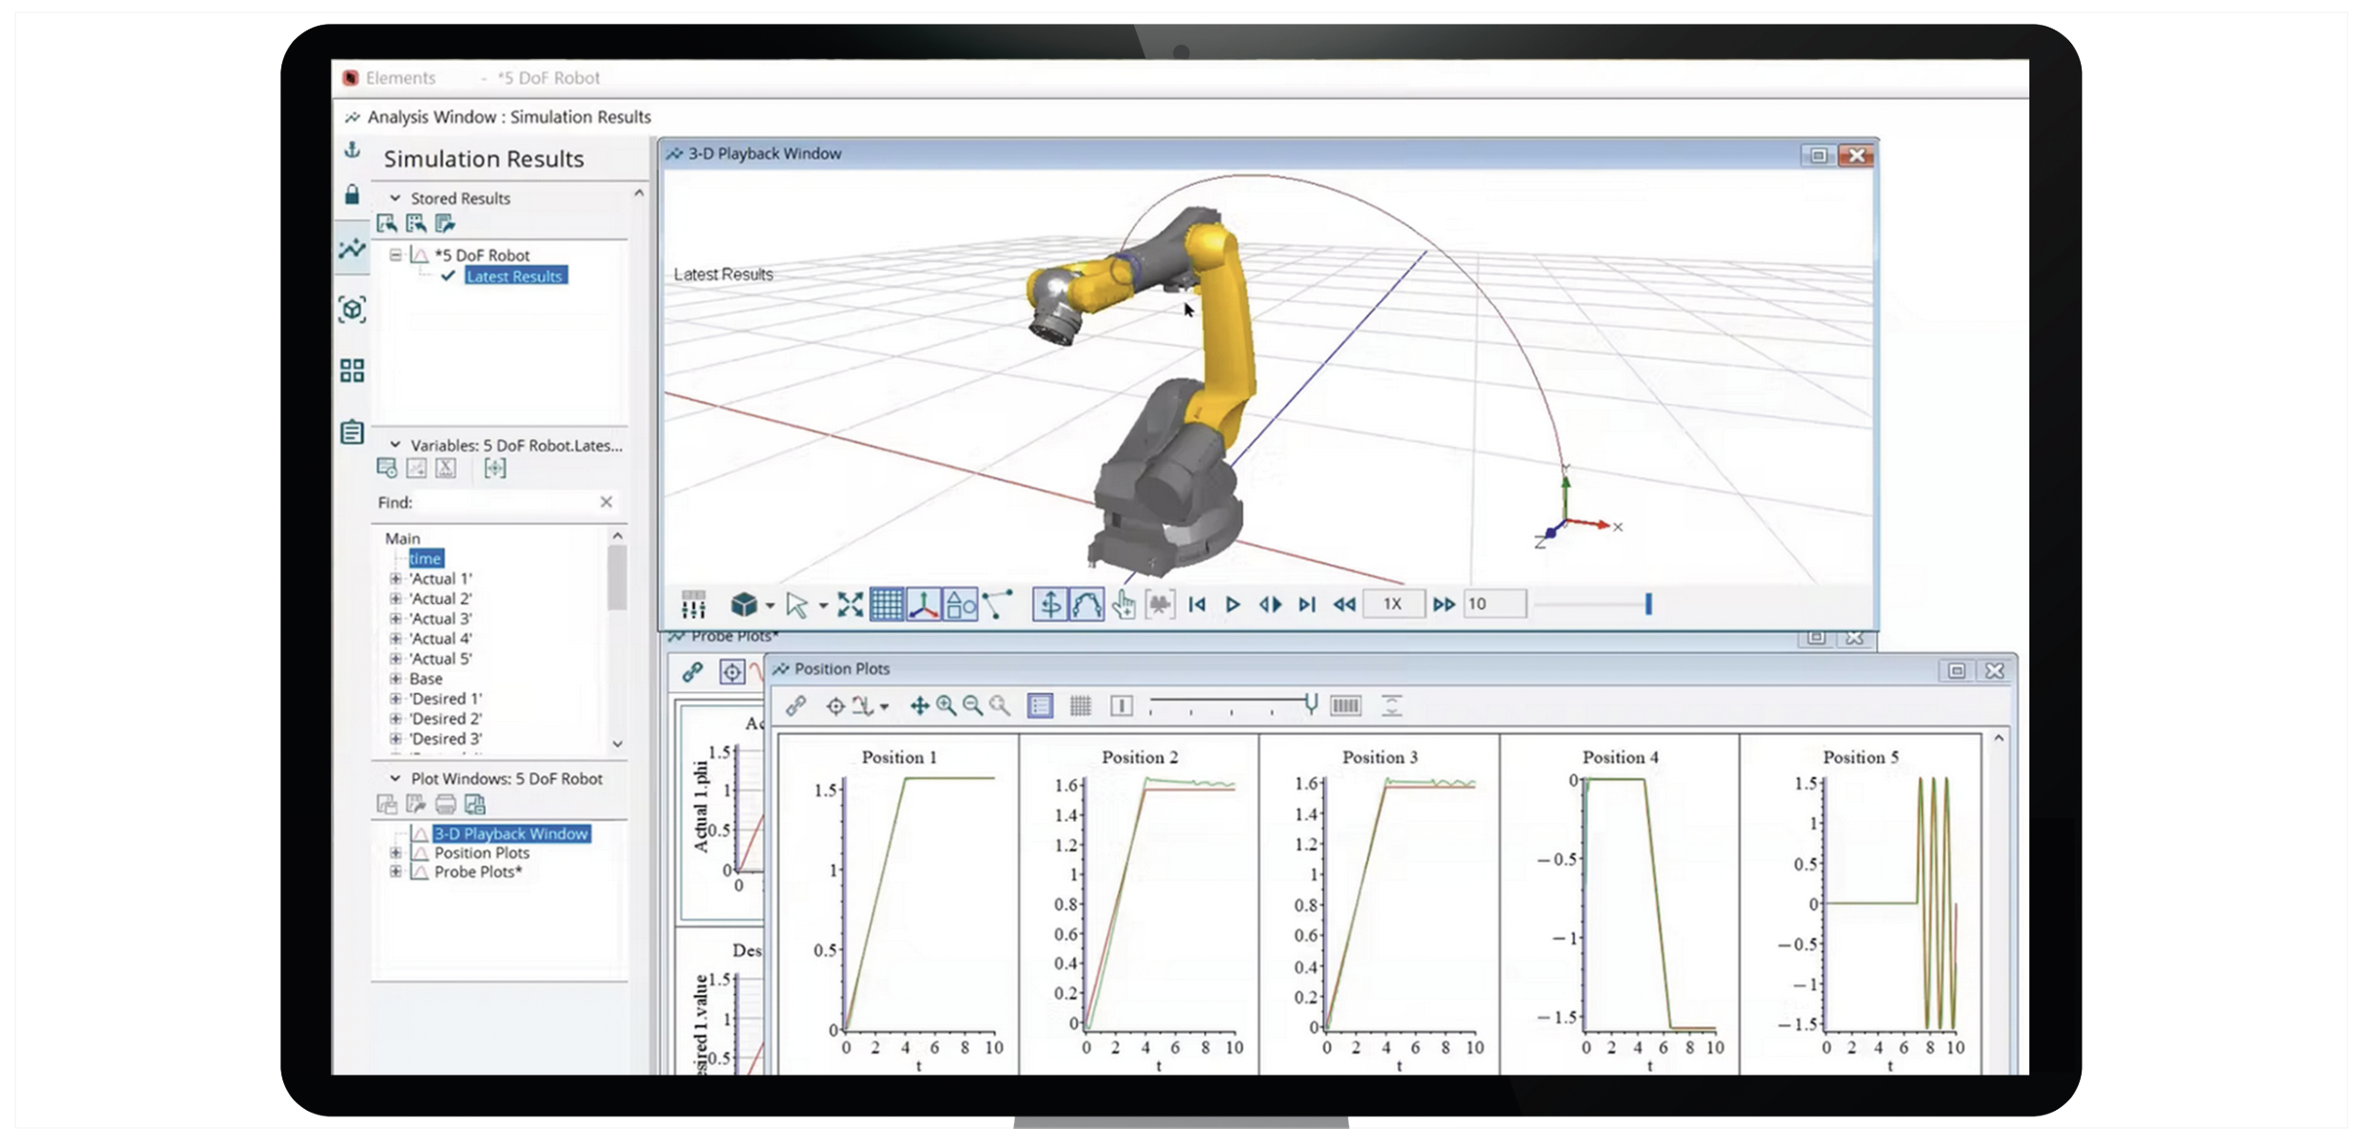Screen dimensions: 2363x1144
Task: Click the pan tool in Position Plots toolbar
Action: tap(919, 705)
